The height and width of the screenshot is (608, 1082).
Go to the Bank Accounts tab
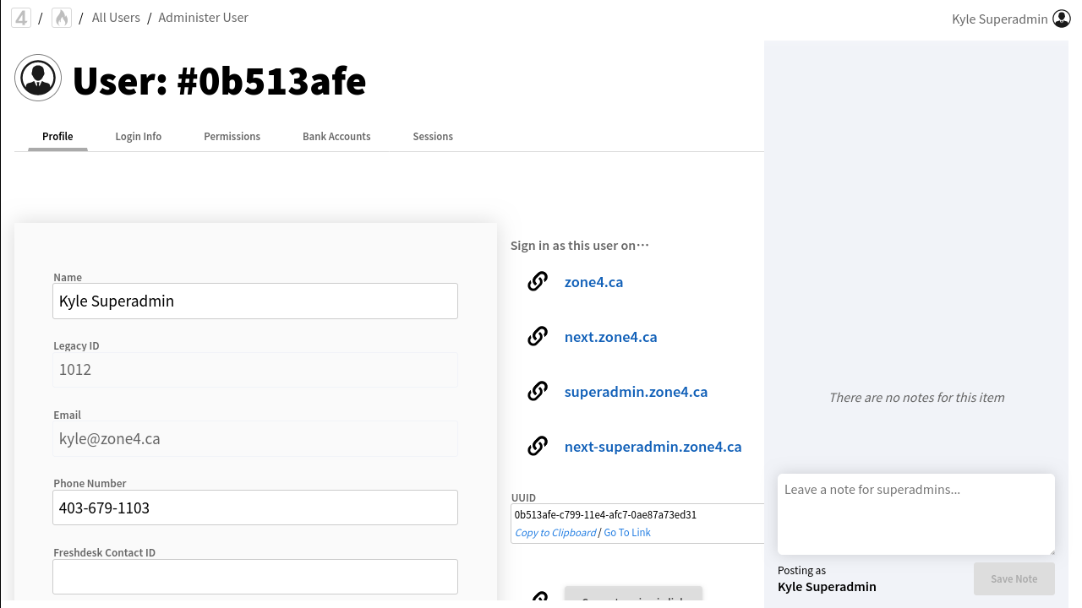point(336,137)
